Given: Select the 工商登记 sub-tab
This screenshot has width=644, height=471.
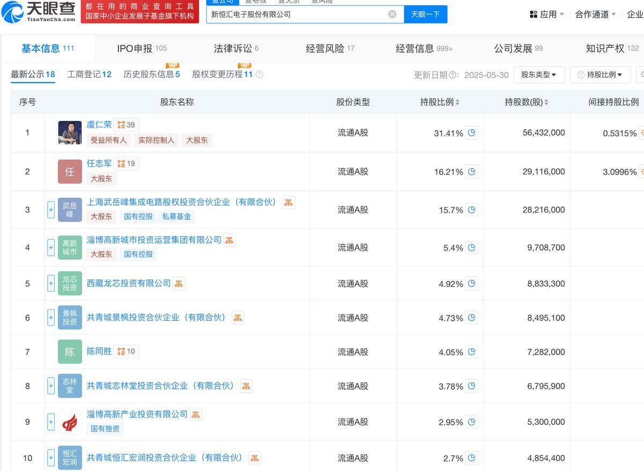Looking at the screenshot, I should coord(89,75).
